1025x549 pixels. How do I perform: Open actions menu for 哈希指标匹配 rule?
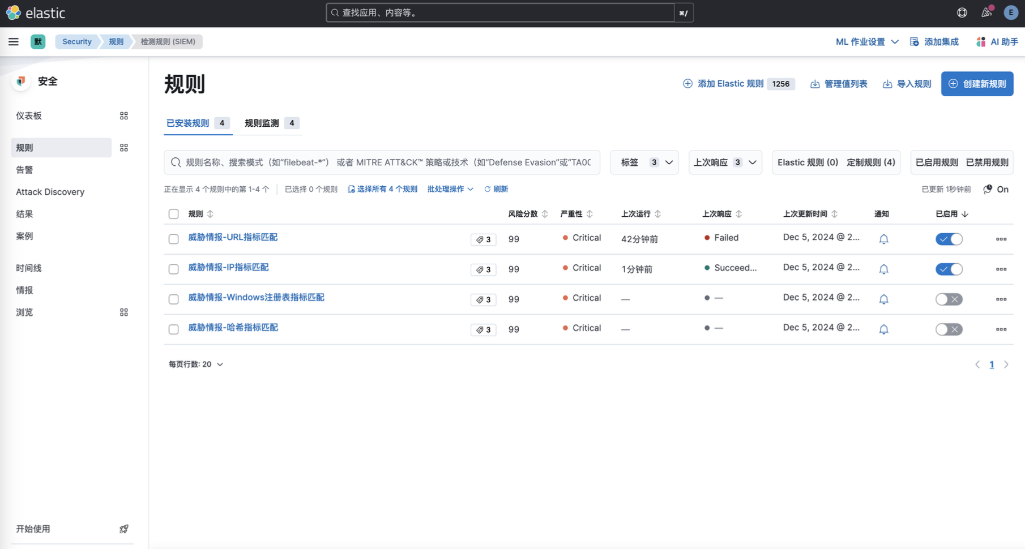pos(1001,329)
